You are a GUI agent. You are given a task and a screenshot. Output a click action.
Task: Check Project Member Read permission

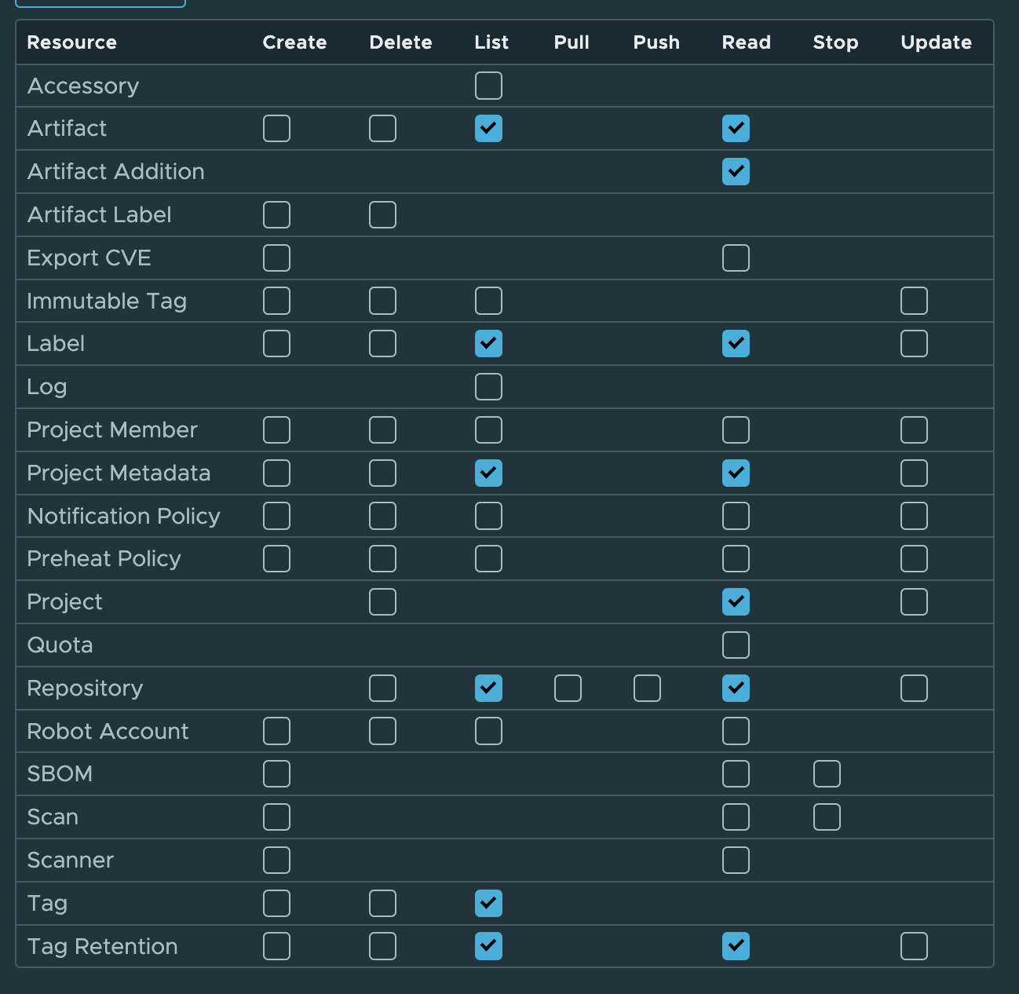coord(736,430)
